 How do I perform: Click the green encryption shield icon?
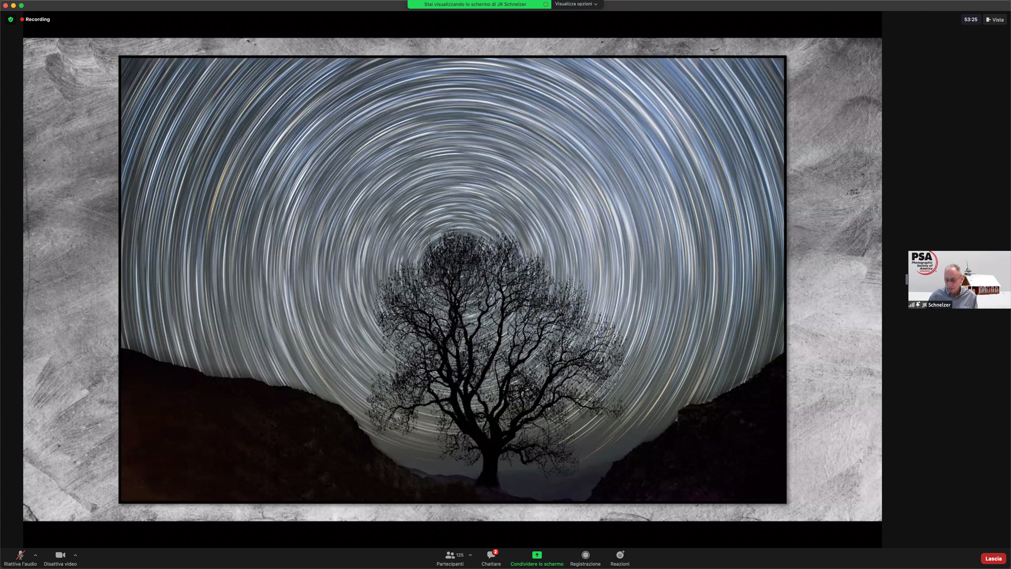(11, 19)
